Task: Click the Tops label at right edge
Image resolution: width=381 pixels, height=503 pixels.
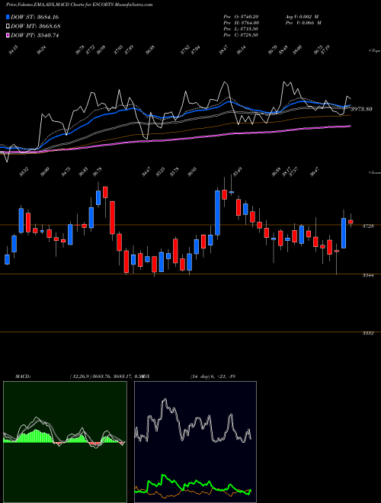Action: coord(374,51)
